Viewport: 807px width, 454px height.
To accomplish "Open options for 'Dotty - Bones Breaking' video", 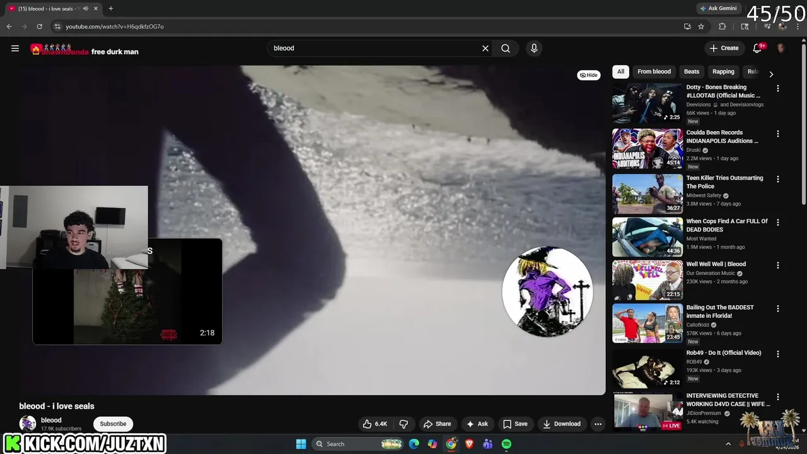I will pyautogui.click(x=777, y=88).
